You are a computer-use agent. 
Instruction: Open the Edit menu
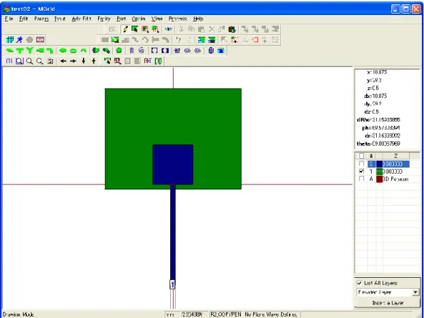click(x=24, y=19)
